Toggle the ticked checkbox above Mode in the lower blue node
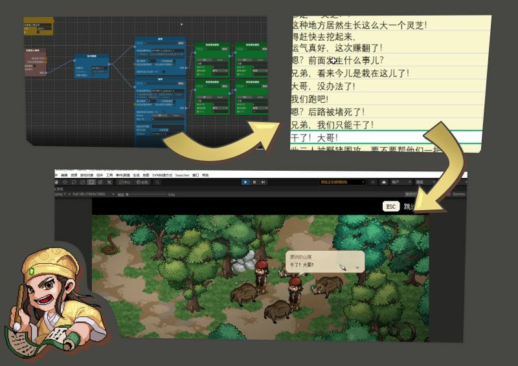518x366 pixels. pyautogui.click(x=164, y=112)
